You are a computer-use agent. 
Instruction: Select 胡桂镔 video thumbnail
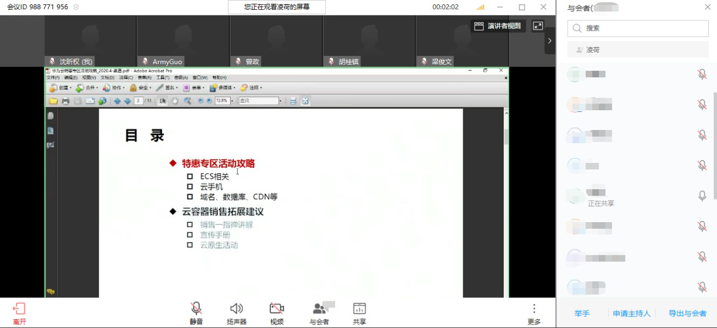369,41
